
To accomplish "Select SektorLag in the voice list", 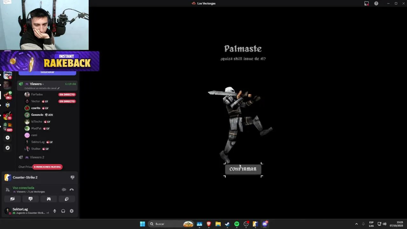I will 38,142.
